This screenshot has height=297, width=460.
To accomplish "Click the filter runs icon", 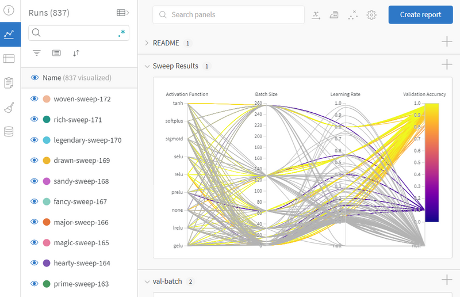I will pos(37,53).
